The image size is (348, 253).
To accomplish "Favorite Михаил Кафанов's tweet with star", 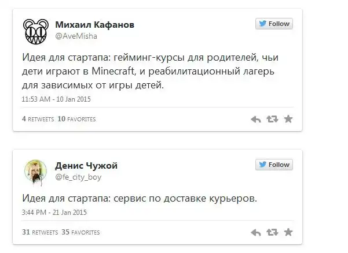I will pos(288,119).
